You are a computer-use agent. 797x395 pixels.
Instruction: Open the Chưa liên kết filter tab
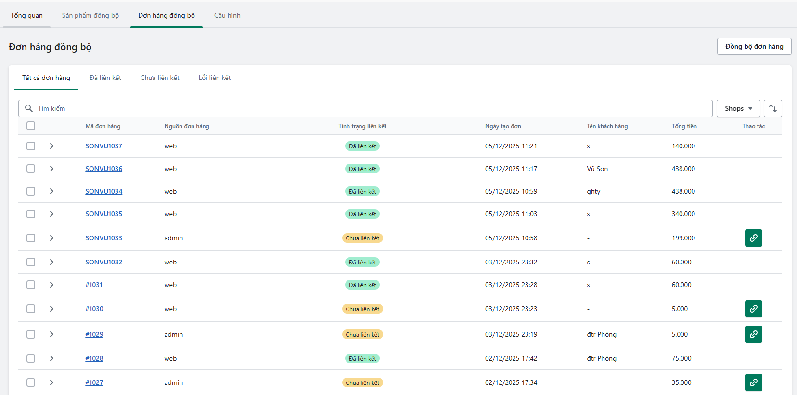point(160,78)
